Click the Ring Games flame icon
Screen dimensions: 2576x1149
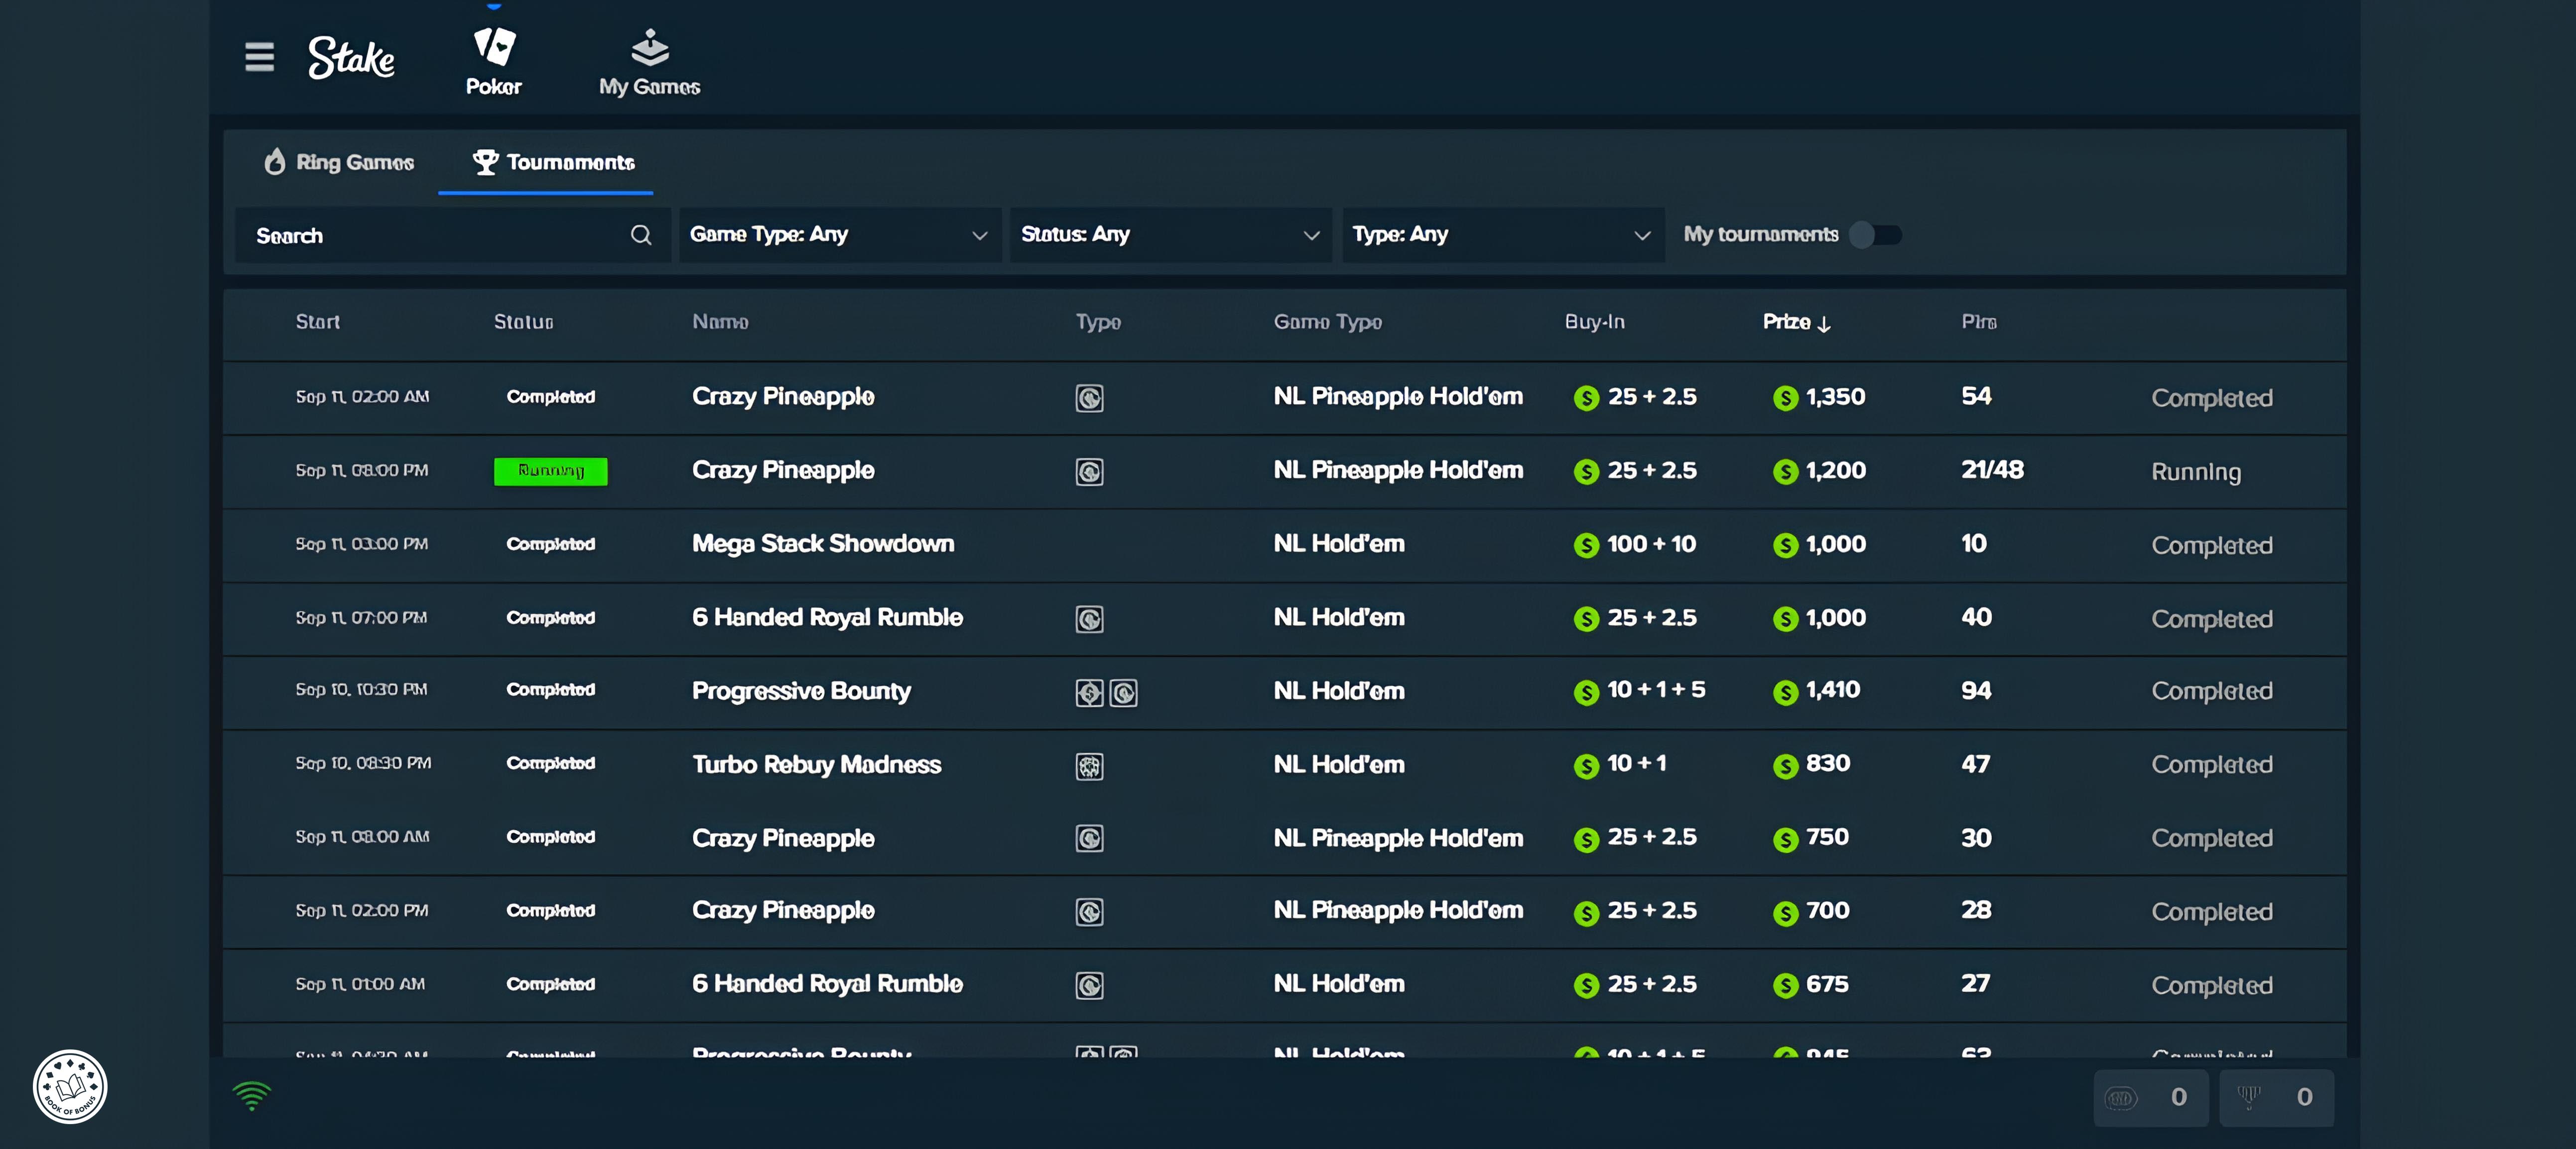pyautogui.click(x=274, y=162)
